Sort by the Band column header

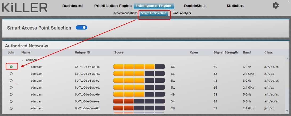247,52
